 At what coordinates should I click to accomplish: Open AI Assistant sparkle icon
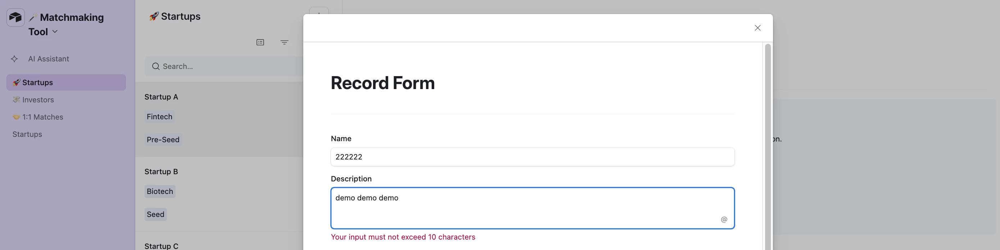tap(14, 59)
